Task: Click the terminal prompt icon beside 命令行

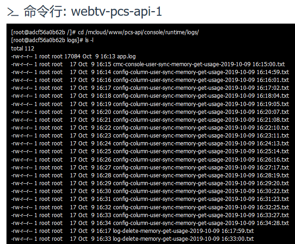Action: tap(13, 12)
